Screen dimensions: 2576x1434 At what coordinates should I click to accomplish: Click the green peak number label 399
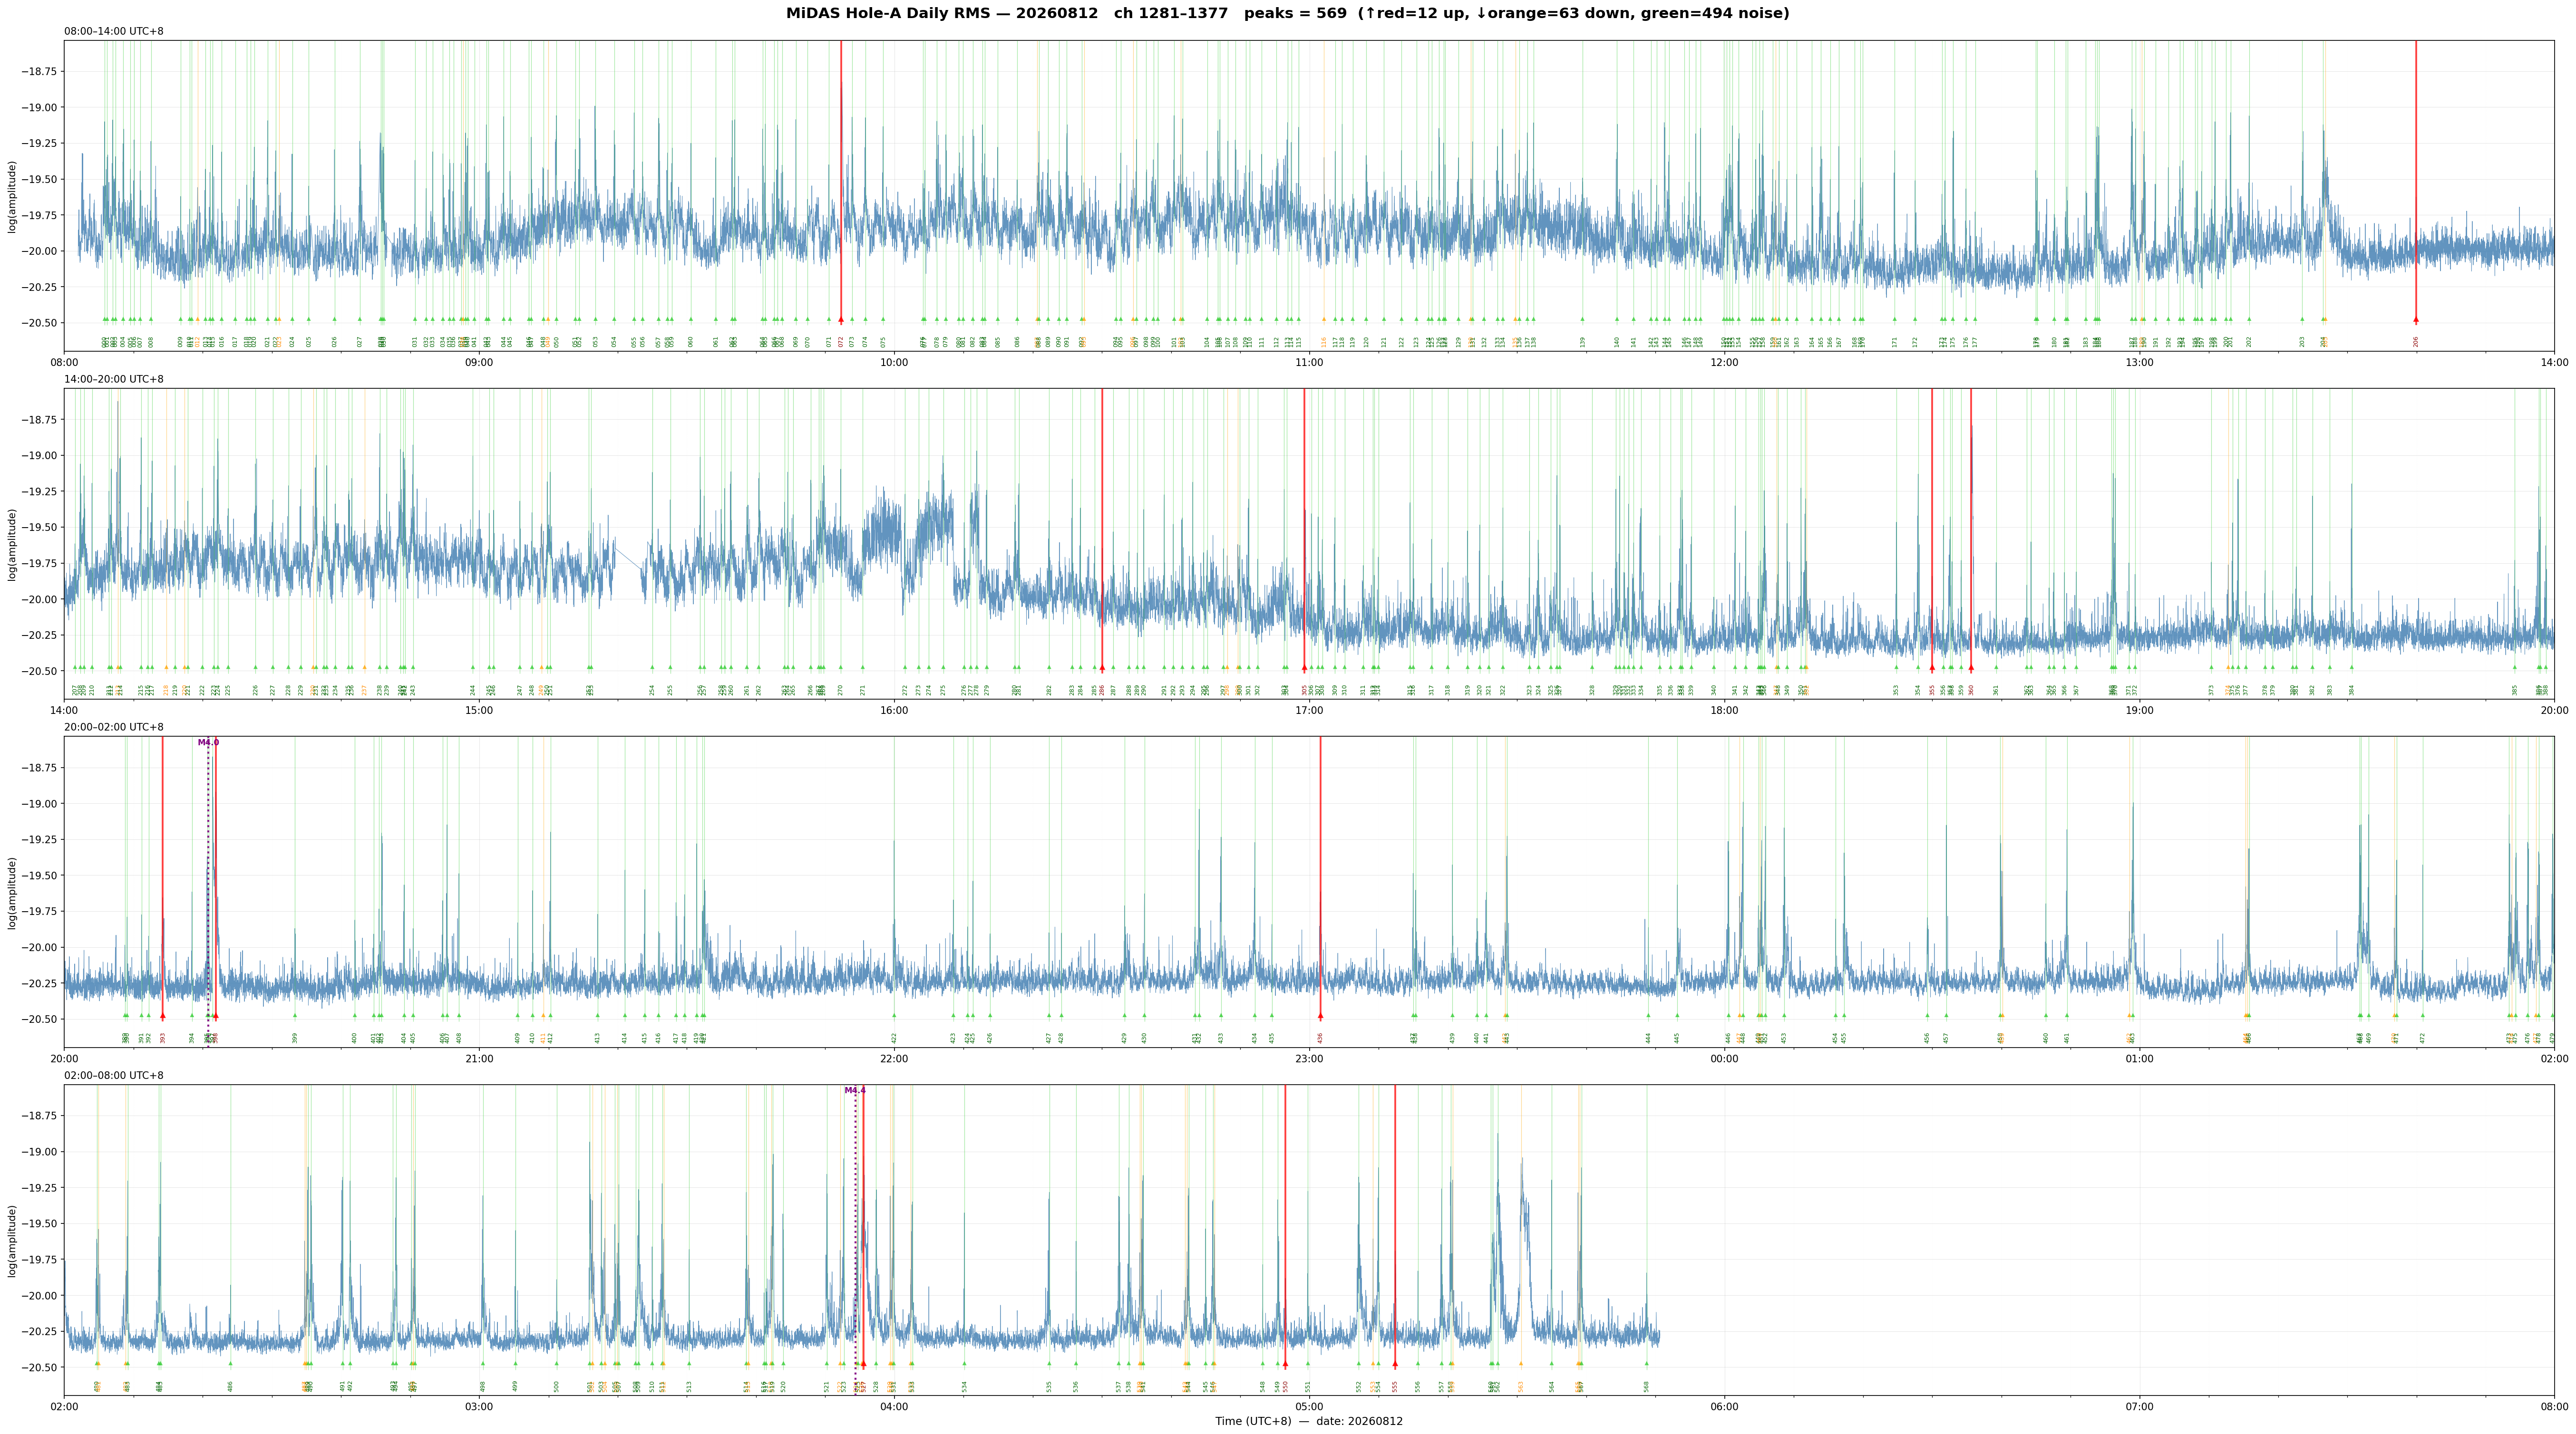[x=295, y=1038]
